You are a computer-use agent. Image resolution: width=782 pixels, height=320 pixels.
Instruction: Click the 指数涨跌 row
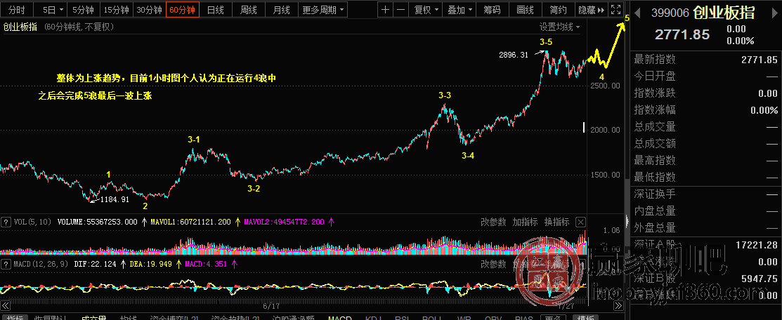pyautogui.click(x=705, y=93)
